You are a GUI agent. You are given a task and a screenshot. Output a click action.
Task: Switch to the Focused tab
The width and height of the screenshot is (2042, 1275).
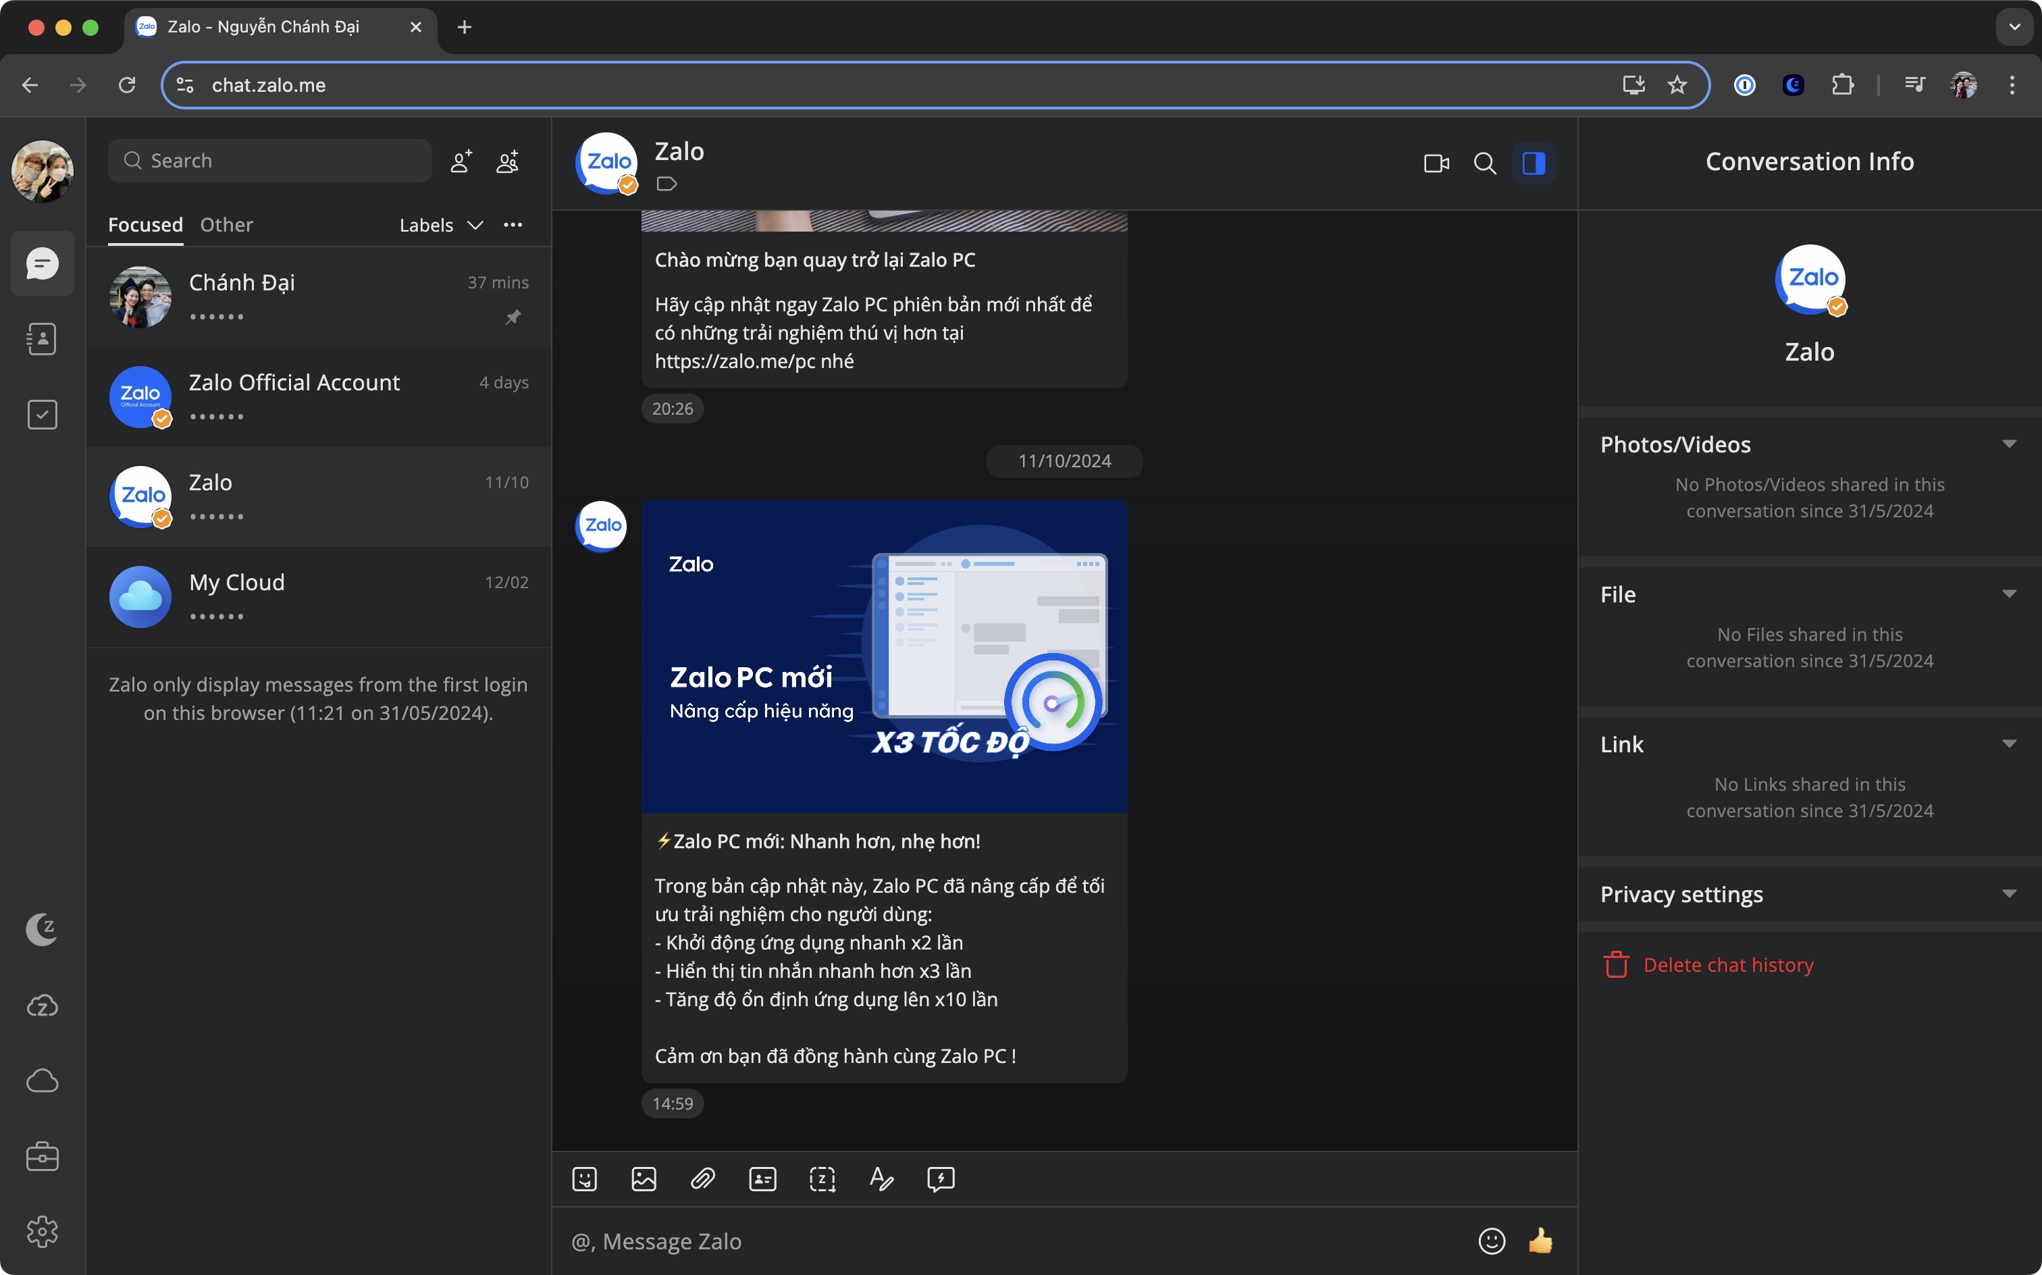point(146,225)
